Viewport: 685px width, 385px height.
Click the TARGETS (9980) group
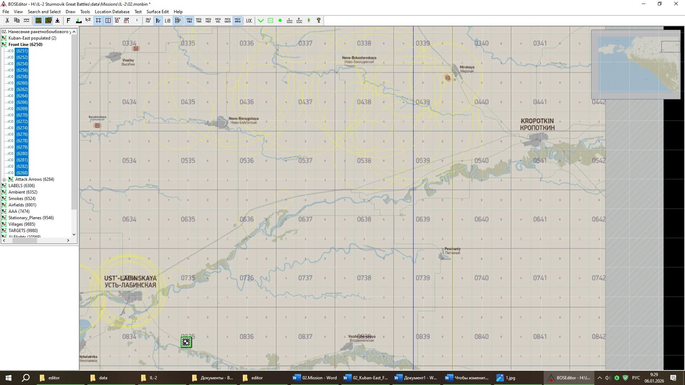pos(23,231)
